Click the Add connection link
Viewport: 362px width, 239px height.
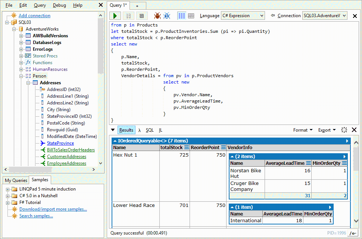point(35,15)
